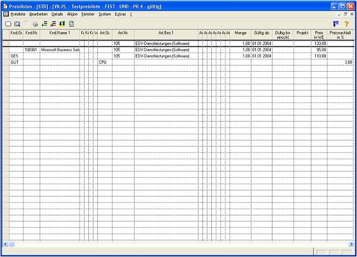Screen dimensions: 357x257
Task: Click the insert row green plus icon
Action: [44, 24]
